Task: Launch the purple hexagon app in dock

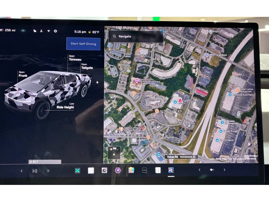Action: (118, 170)
